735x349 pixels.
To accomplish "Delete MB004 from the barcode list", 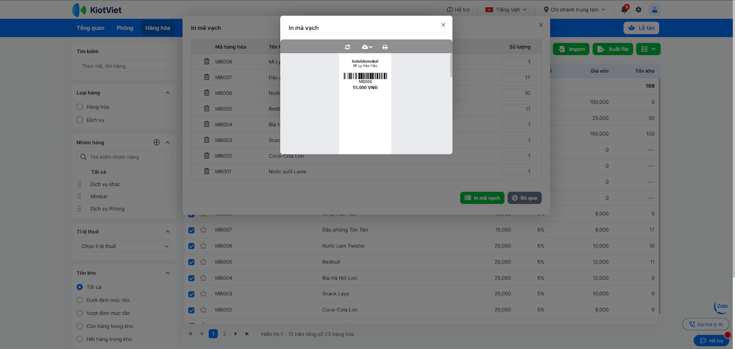I will [x=207, y=124].
